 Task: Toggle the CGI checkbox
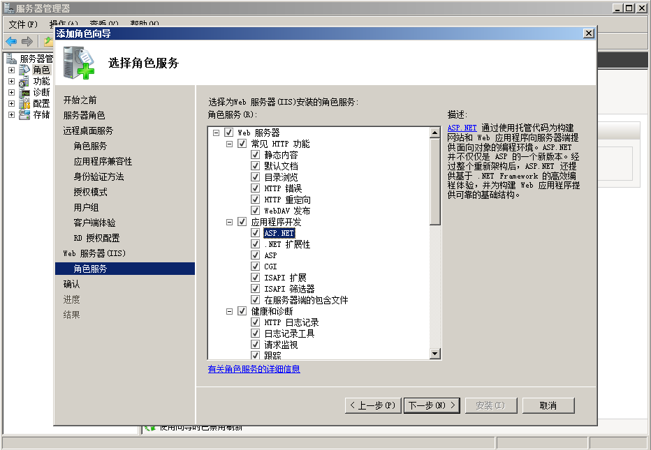coord(256,267)
